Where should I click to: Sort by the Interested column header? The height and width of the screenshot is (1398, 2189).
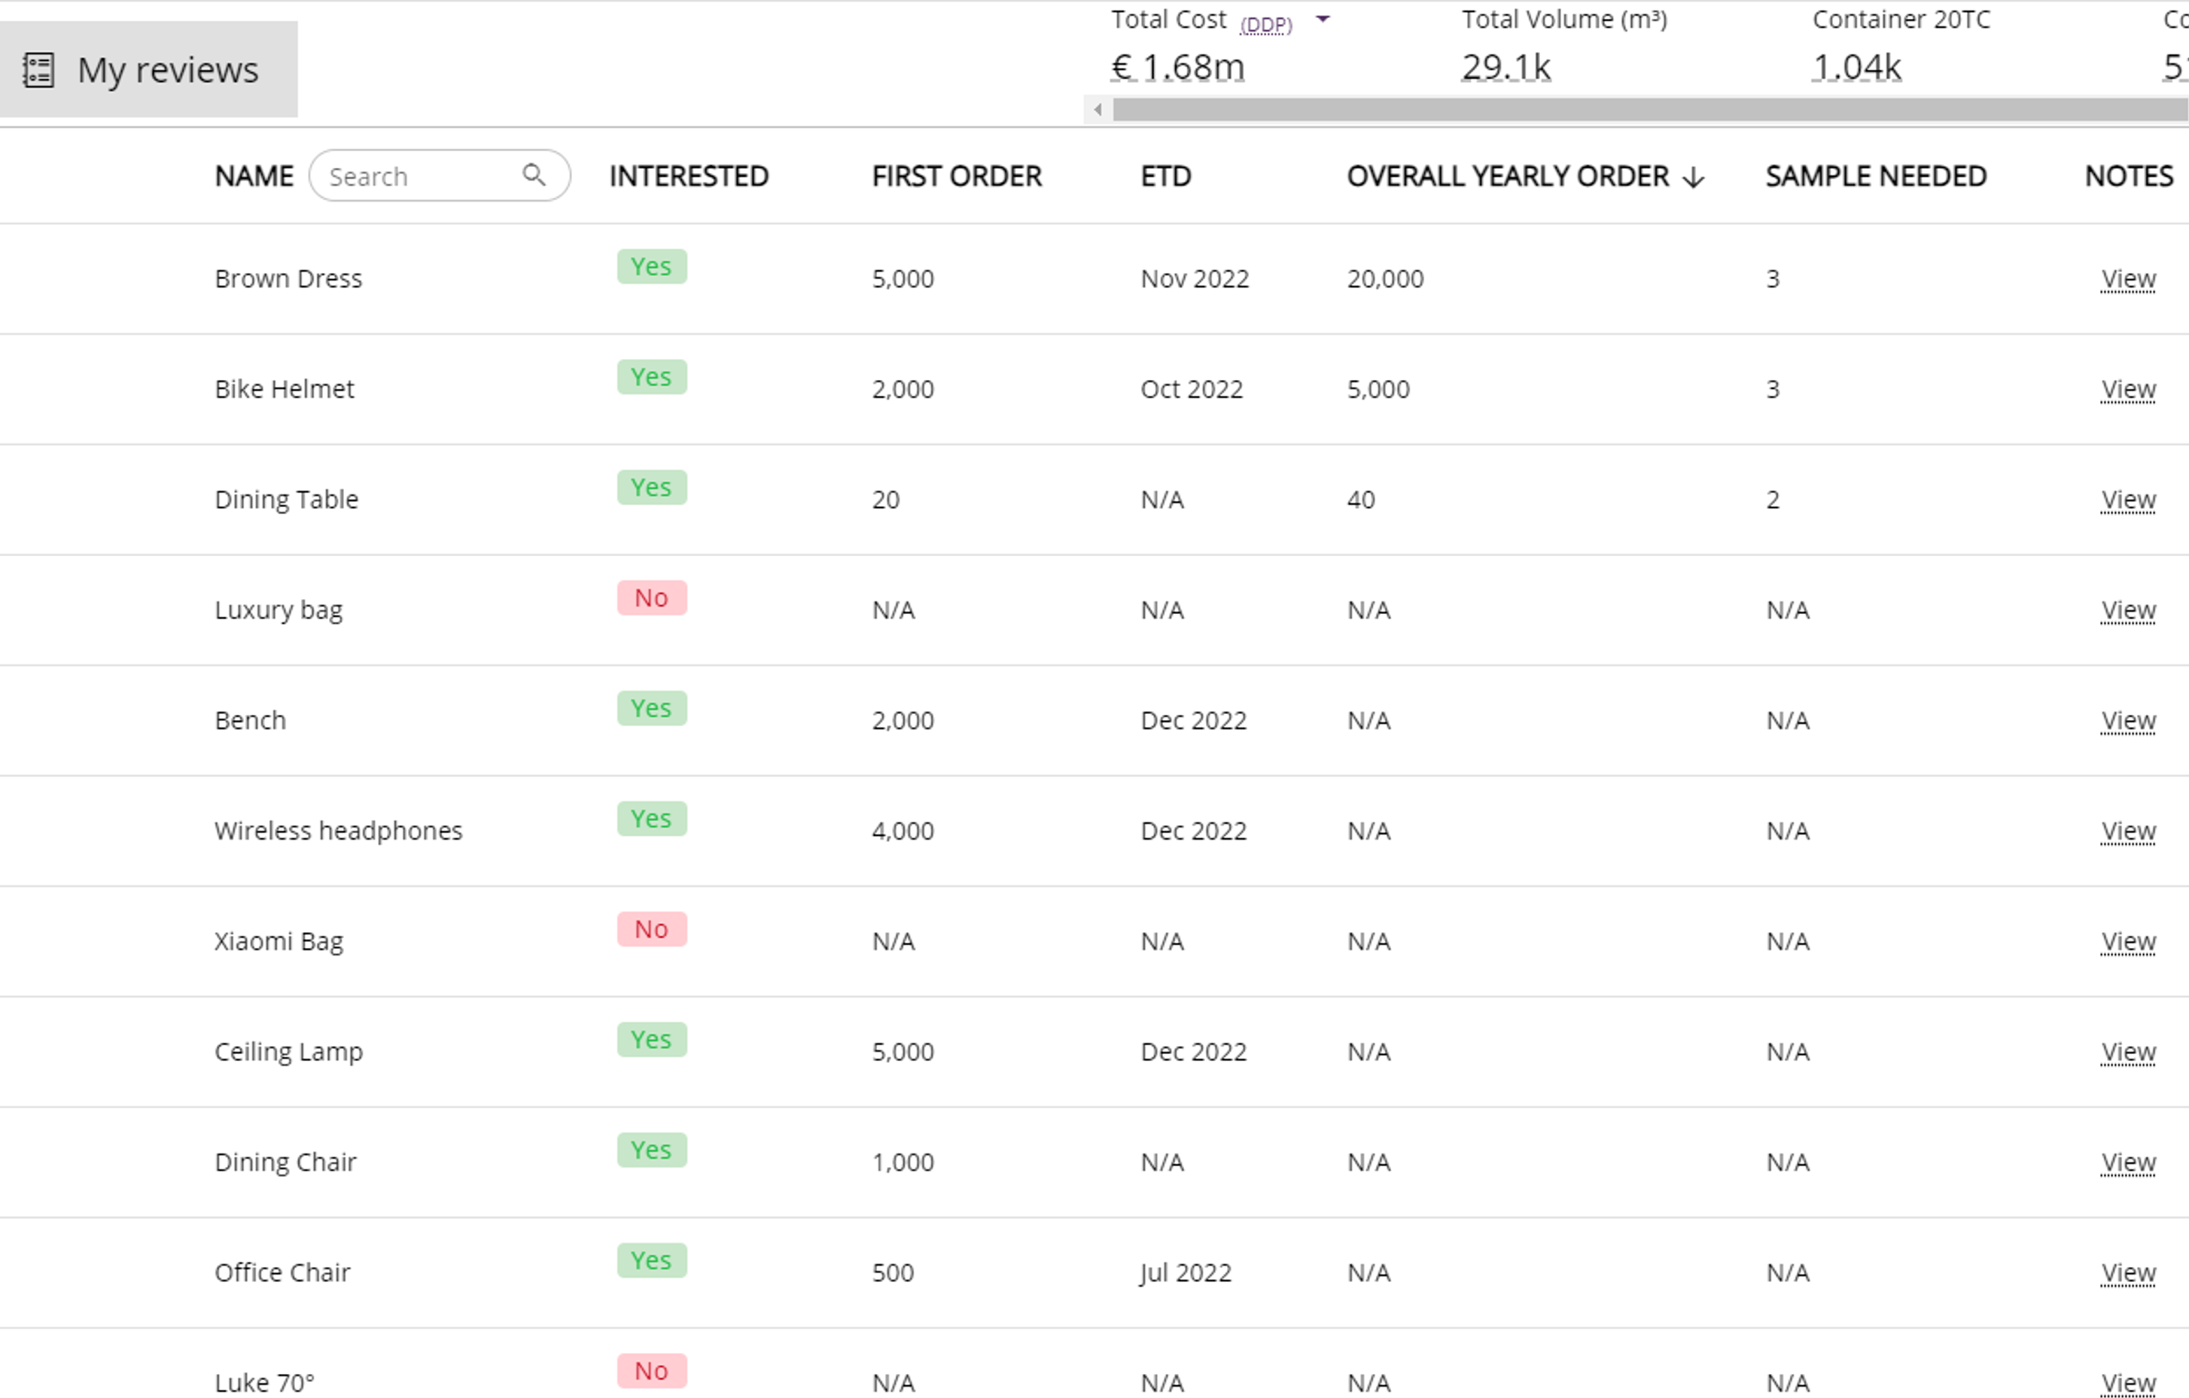(688, 176)
